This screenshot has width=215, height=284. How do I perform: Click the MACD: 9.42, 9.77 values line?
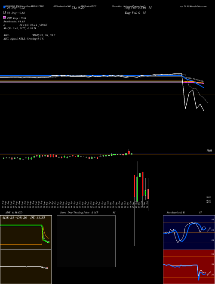tap(19, 28)
